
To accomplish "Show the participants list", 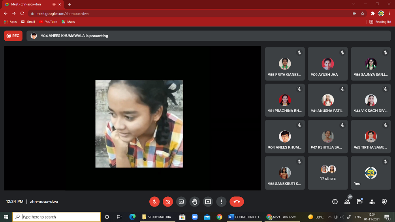I will [x=347, y=201].
